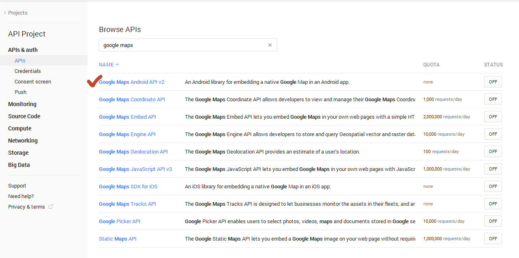Switch on Google Maps JavaScript API v3
Viewport: 519px width, 258px height.
(x=493, y=169)
